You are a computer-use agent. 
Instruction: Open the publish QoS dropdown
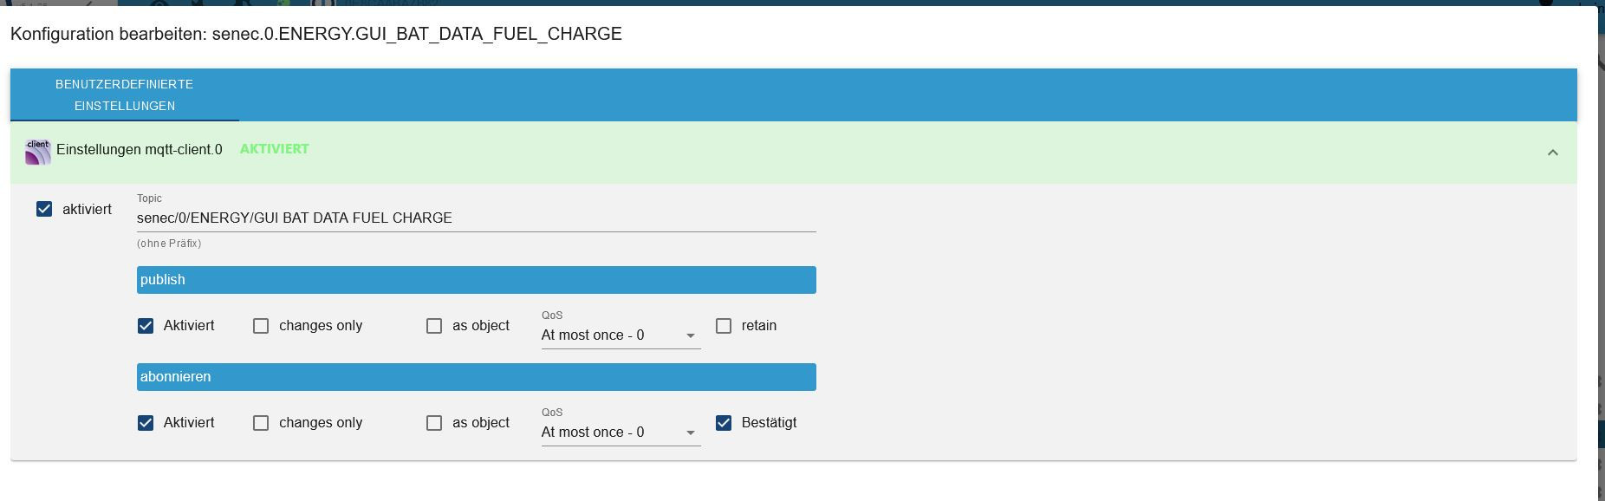[620, 335]
